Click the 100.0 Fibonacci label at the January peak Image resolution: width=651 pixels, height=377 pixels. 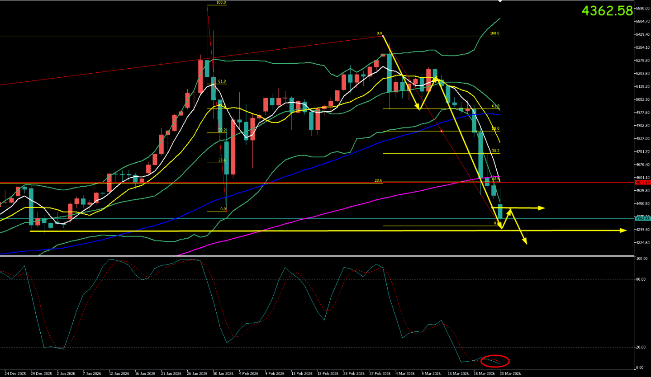coord(221,3)
